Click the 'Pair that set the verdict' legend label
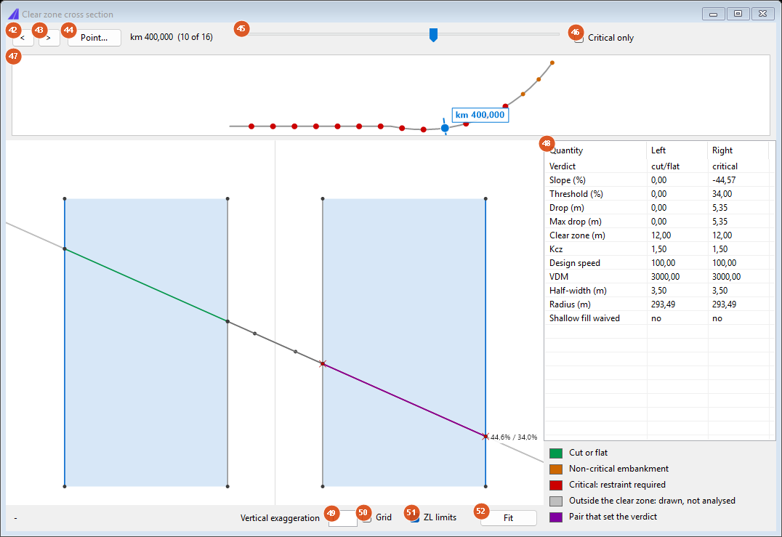 (613, 517)
